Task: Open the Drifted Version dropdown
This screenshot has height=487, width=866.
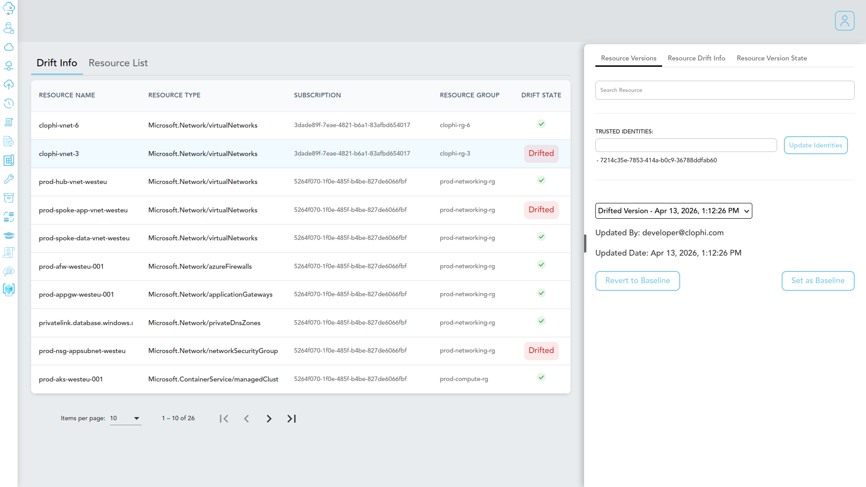Action: tap(673, 211)
